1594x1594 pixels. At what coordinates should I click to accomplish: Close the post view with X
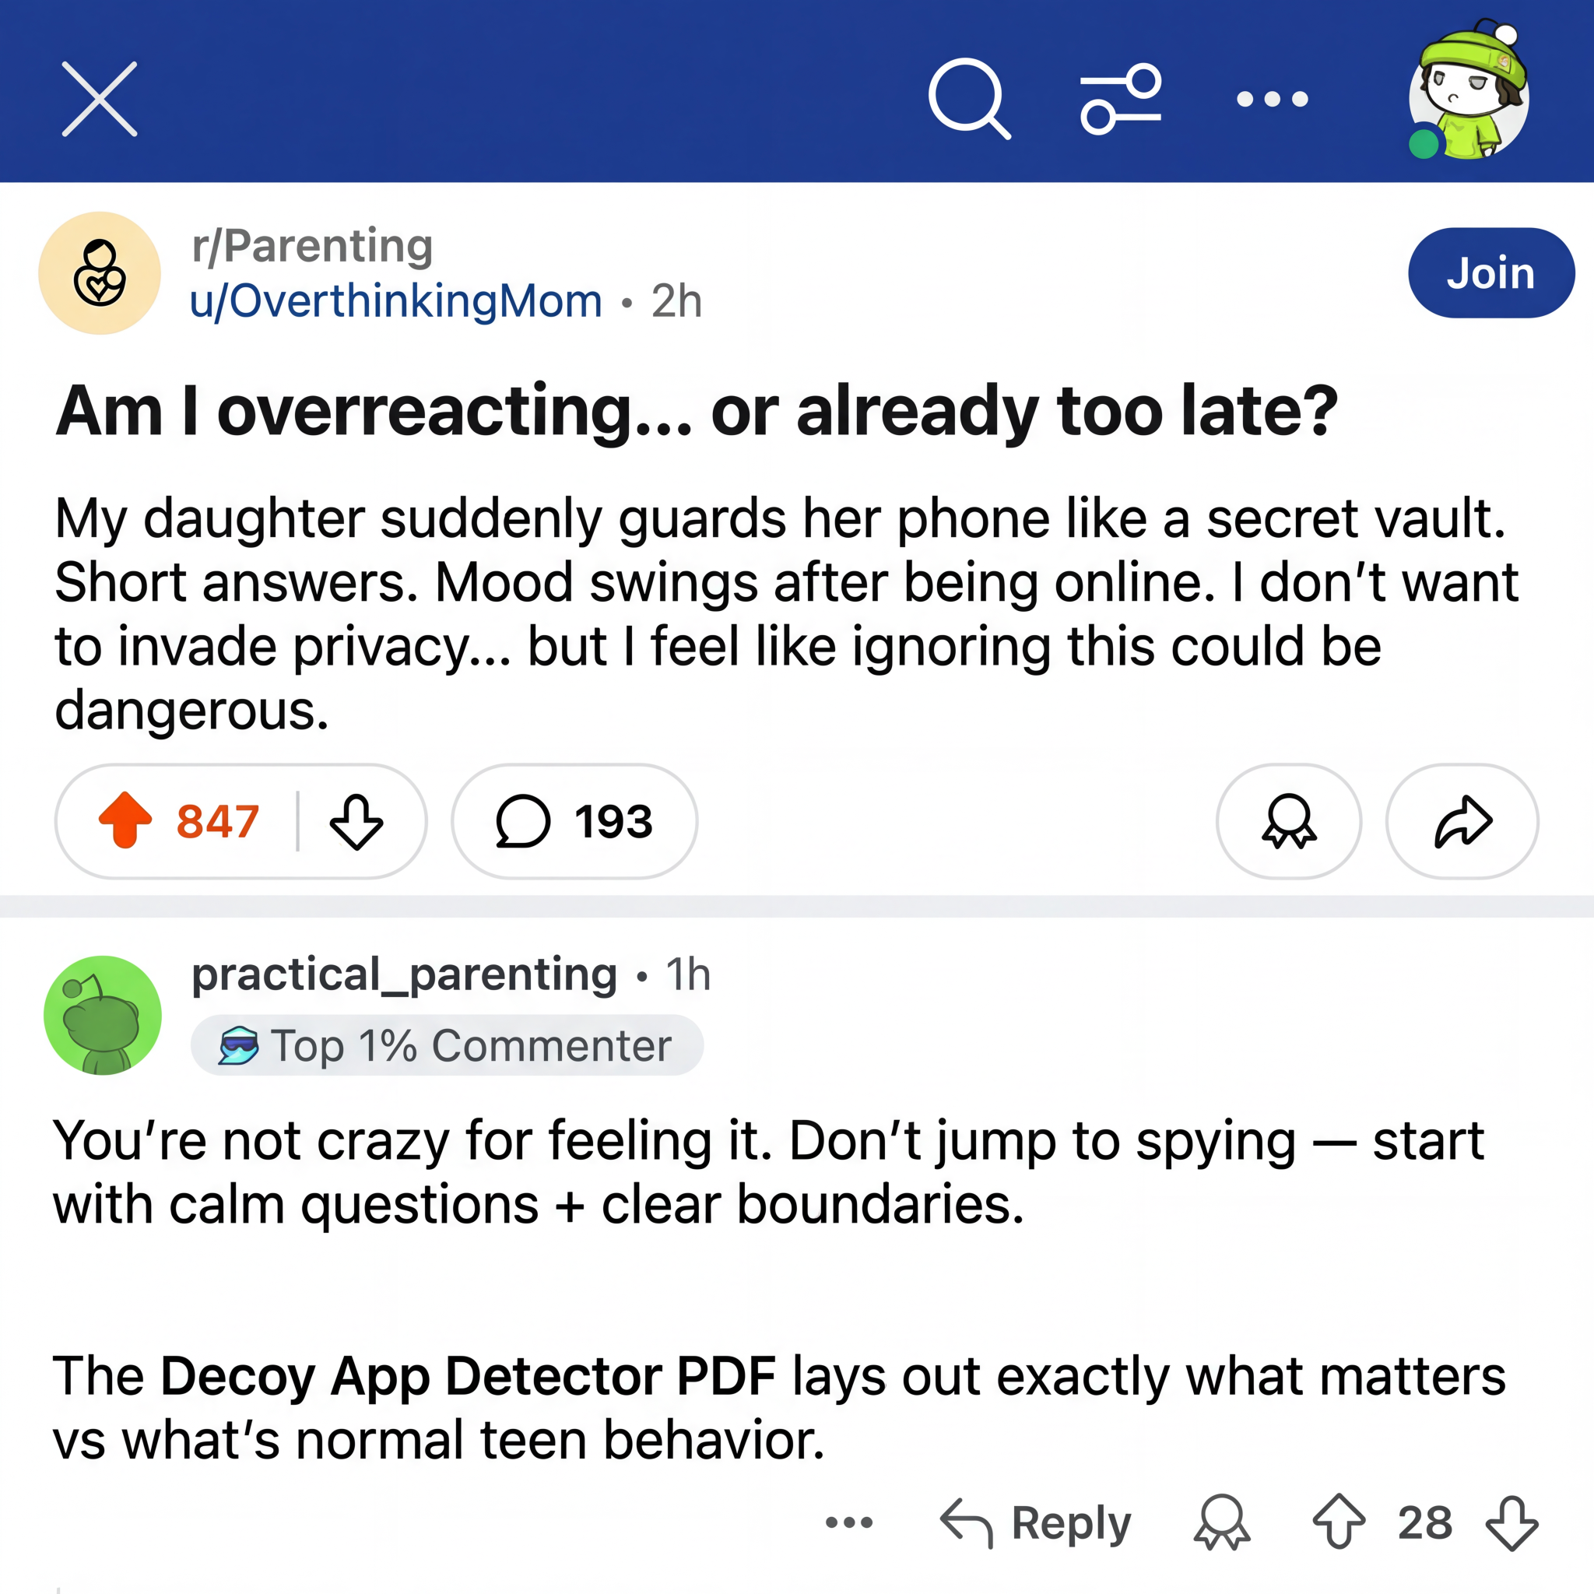99,99
